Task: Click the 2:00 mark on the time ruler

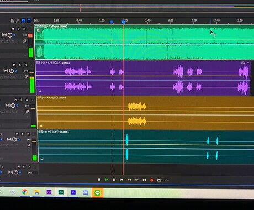Action: (171, 20)
